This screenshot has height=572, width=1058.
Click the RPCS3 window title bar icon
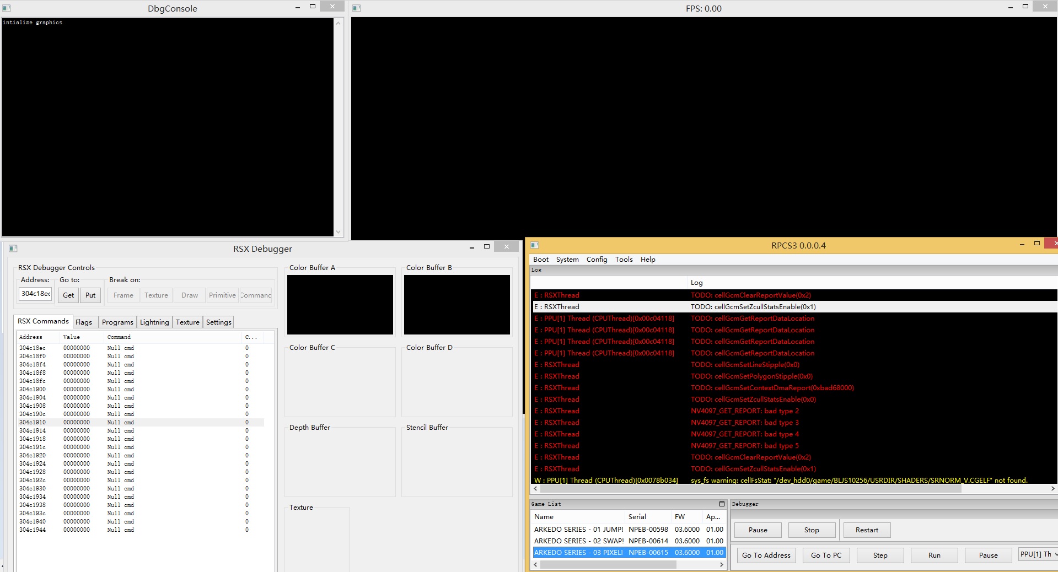(x=534, y=245)
